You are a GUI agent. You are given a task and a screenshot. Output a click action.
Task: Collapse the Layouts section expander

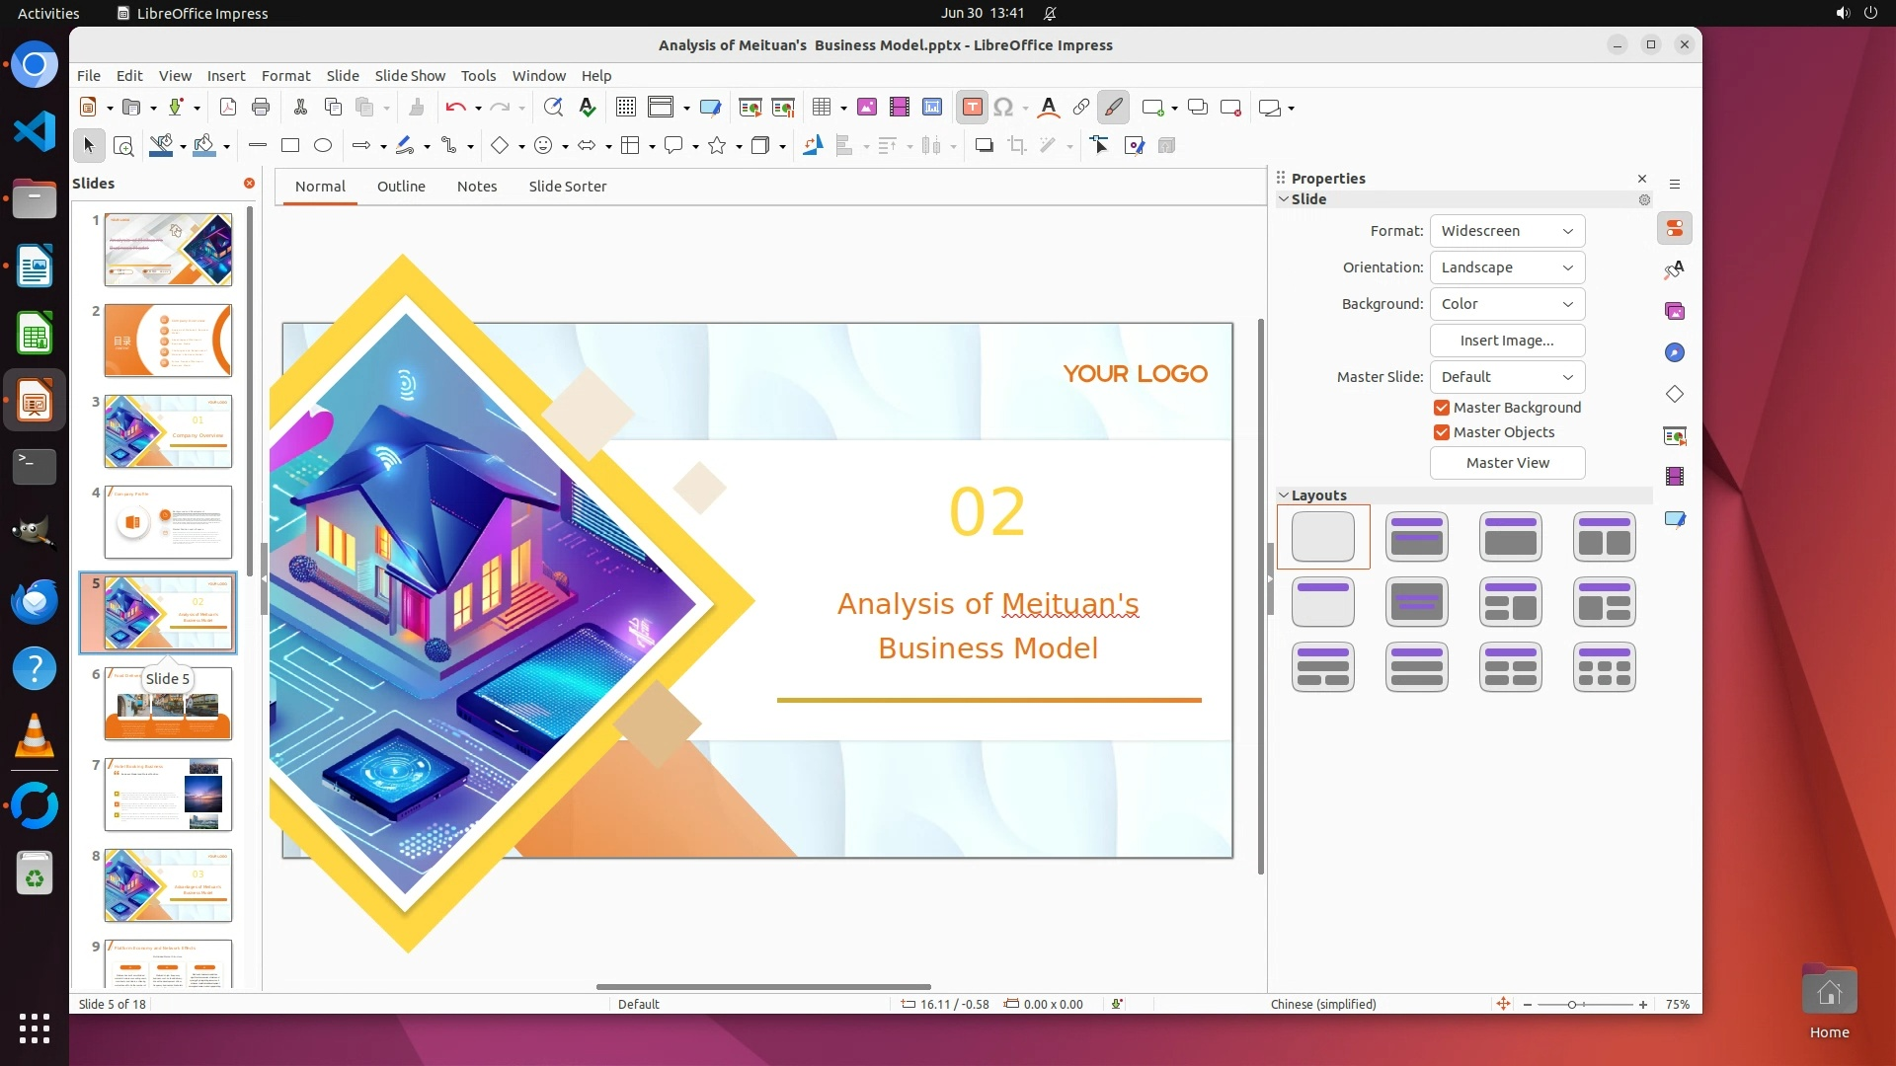(1284, 495)
